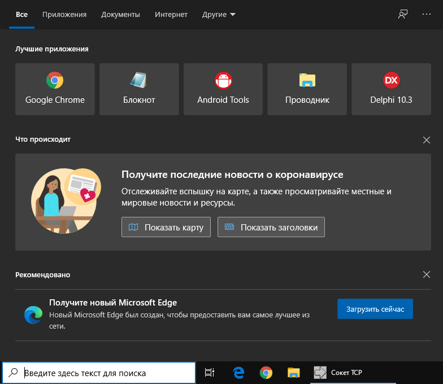Click the Лучшие приложения heading

tap(52, 49)
